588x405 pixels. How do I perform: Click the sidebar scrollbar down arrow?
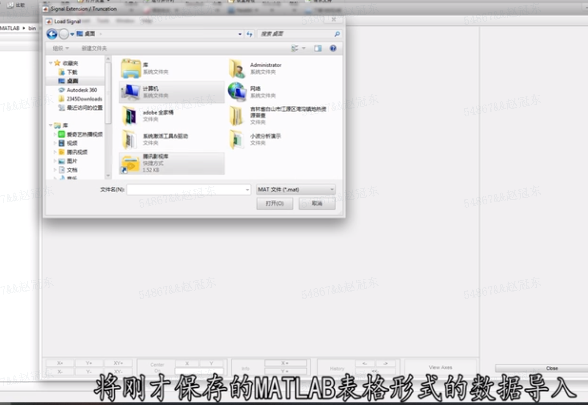108,175
